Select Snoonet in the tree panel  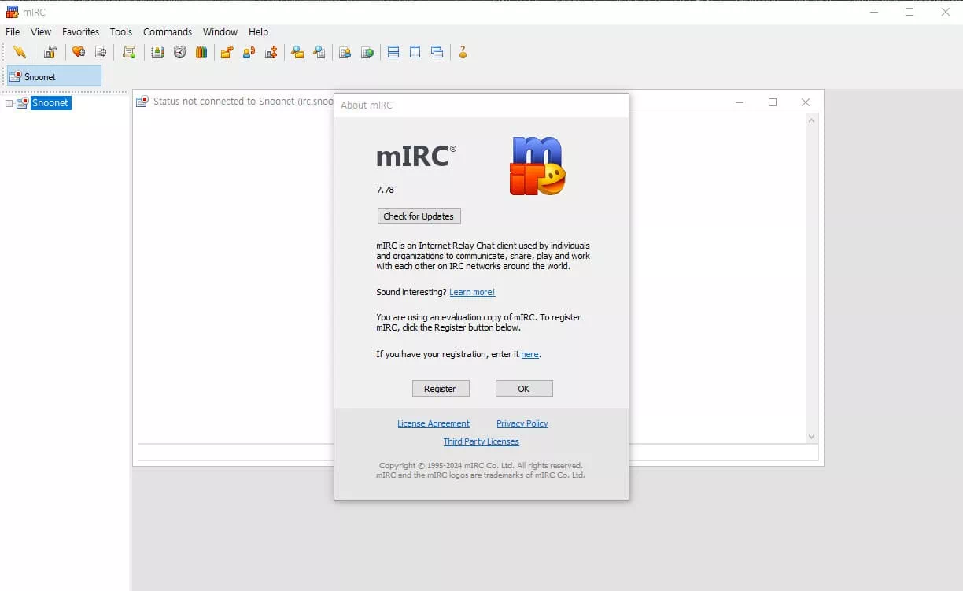click(x=50, y=103)
